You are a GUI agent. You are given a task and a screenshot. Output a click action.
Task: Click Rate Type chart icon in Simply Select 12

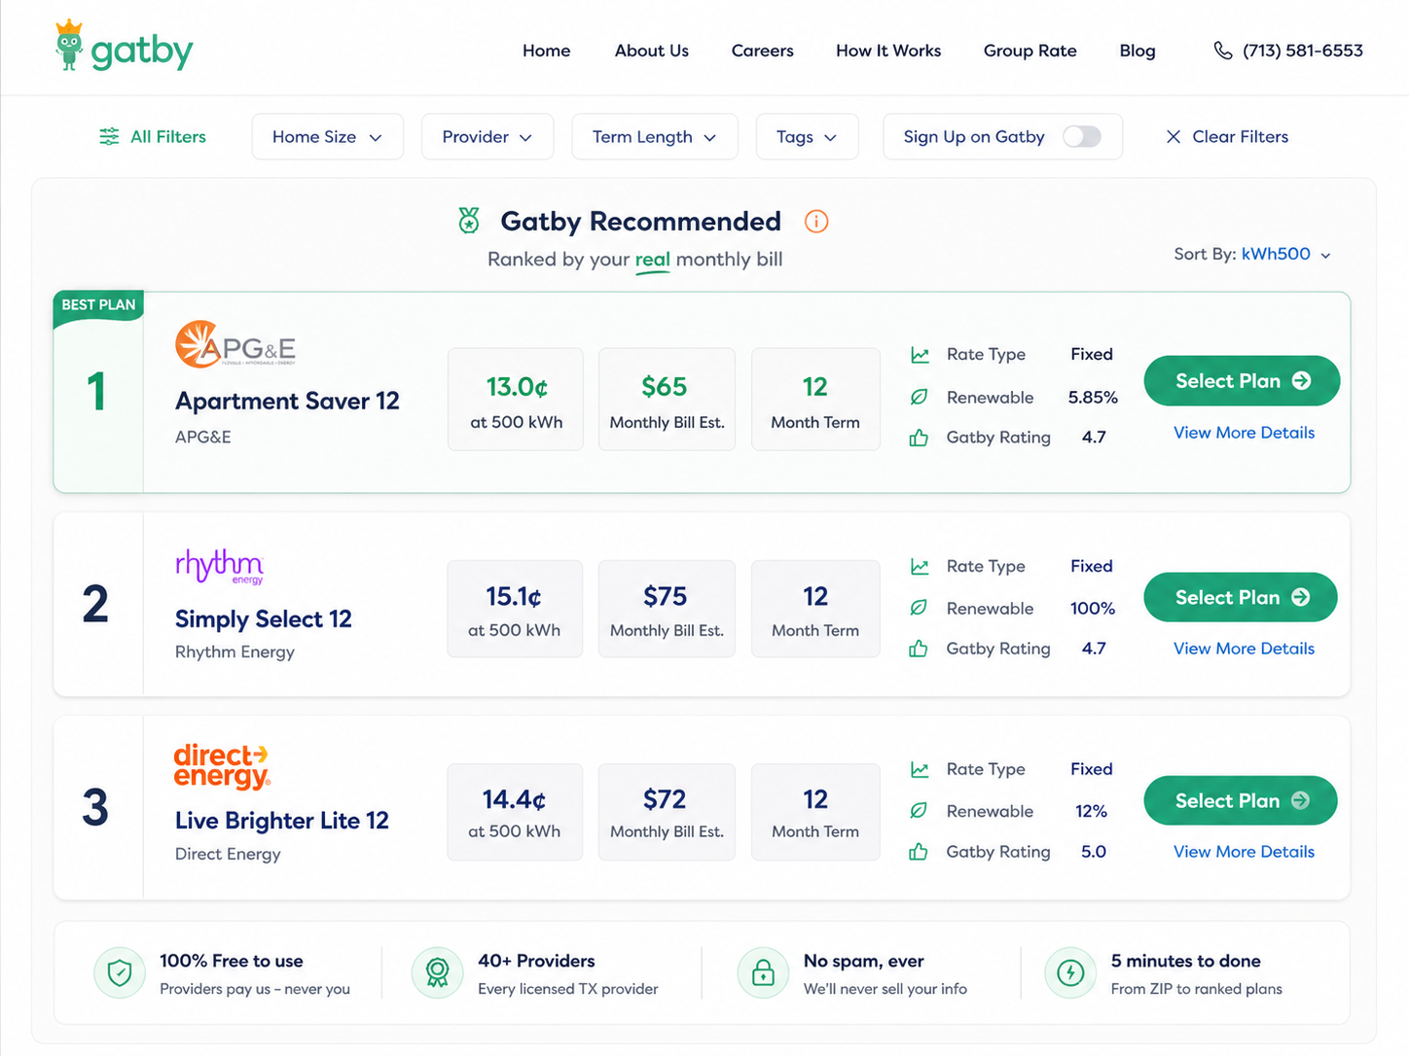coord(920,566)
